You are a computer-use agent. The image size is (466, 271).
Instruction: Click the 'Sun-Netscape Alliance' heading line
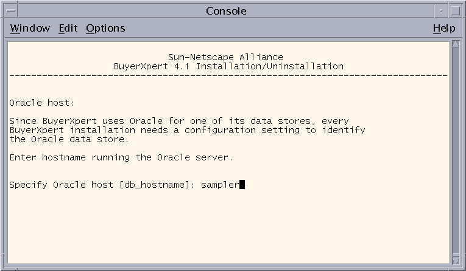[x=225, y=57]
